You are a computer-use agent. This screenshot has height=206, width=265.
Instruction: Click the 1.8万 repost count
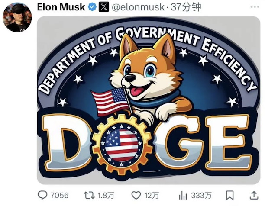coord(106,196)
